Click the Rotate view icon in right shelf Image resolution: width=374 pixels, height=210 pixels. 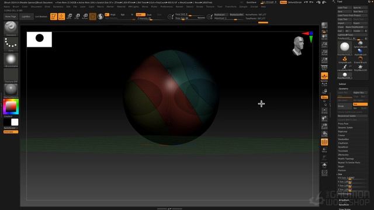click(324, 134)
